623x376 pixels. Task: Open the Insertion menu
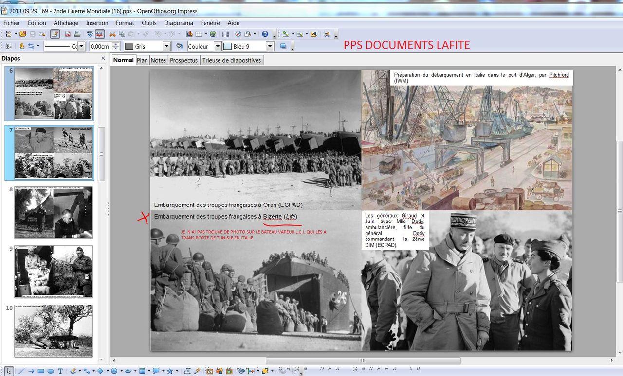[97, 23]
